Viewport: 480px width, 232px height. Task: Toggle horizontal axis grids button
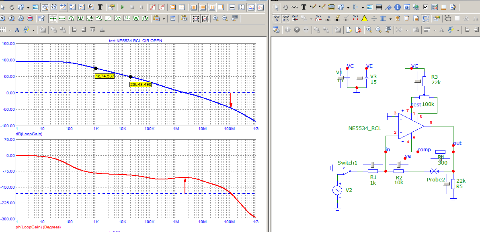(193, 7)
